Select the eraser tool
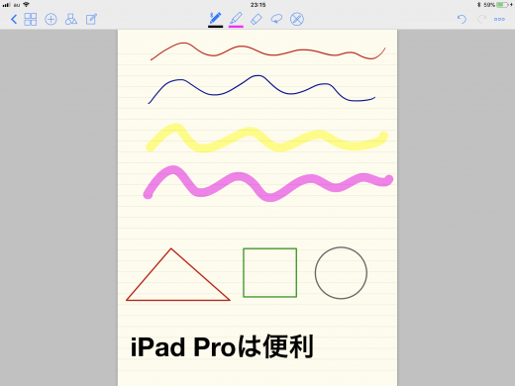 257,19
